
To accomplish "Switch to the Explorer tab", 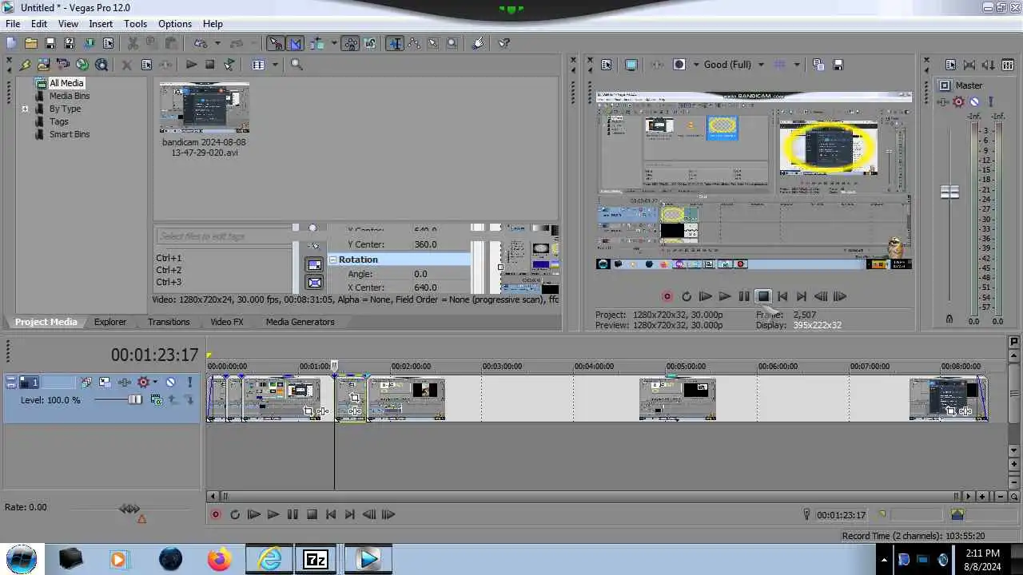I will (x=110, y=322).
